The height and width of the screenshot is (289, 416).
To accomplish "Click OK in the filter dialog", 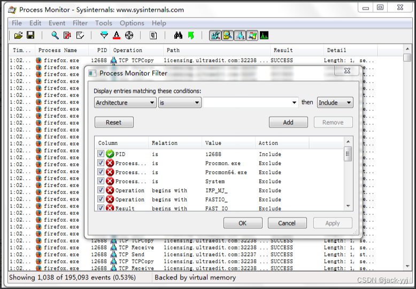I will click(243, 223).
